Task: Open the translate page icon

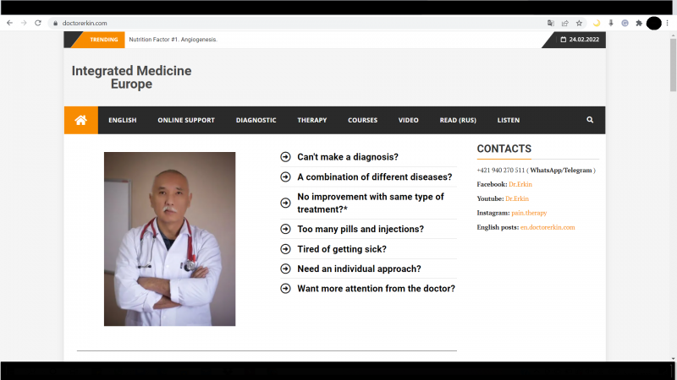Action: 551,24
